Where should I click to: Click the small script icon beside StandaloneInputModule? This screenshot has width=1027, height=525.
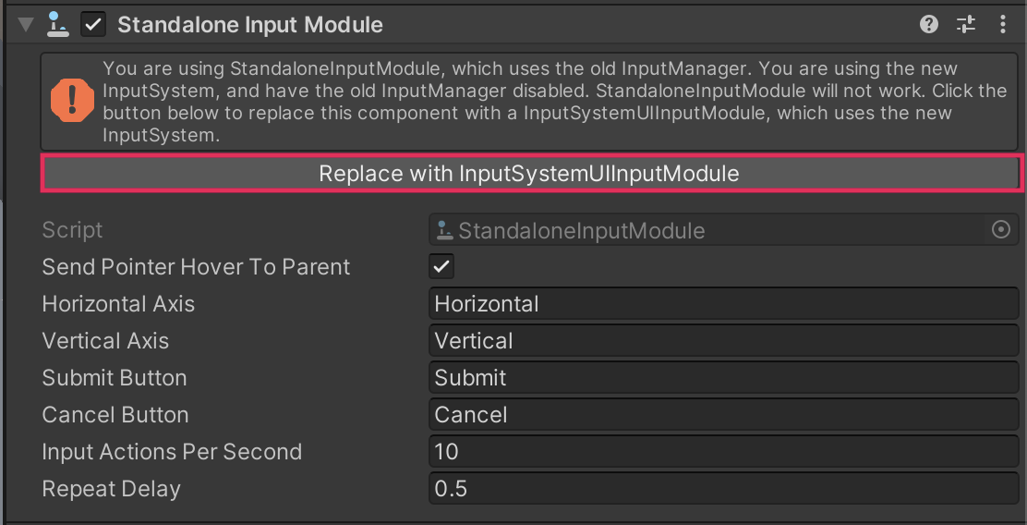(x=444, y=230)
